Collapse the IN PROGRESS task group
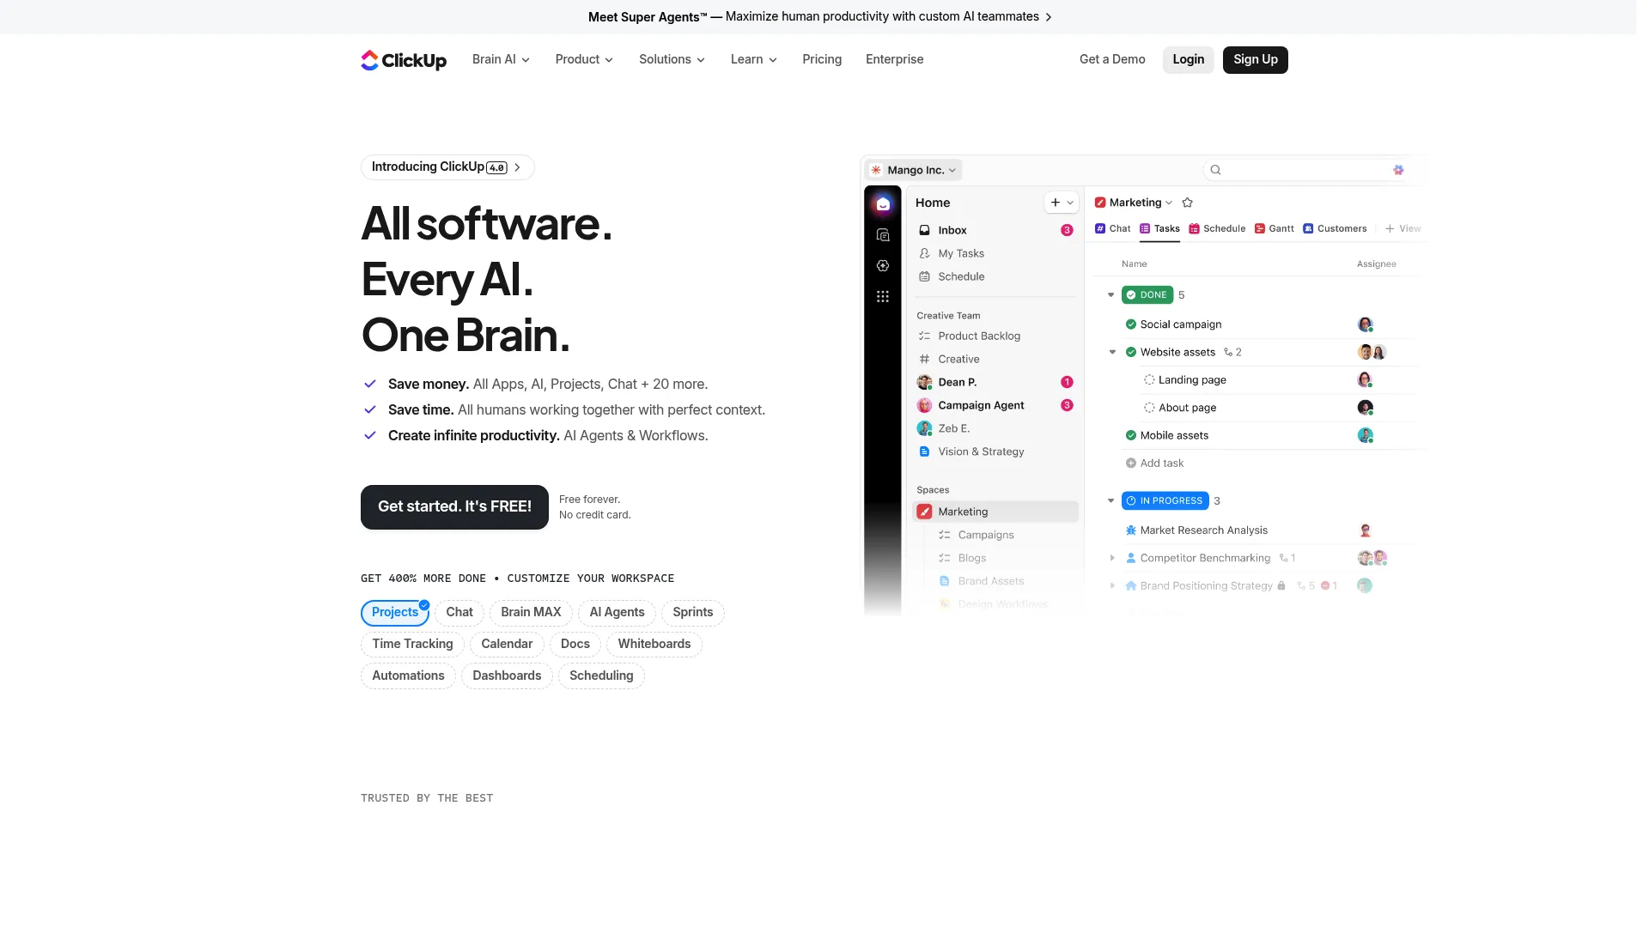Image resolution: width=1649 pixels, height=927 pixels. click(1111, 501)
